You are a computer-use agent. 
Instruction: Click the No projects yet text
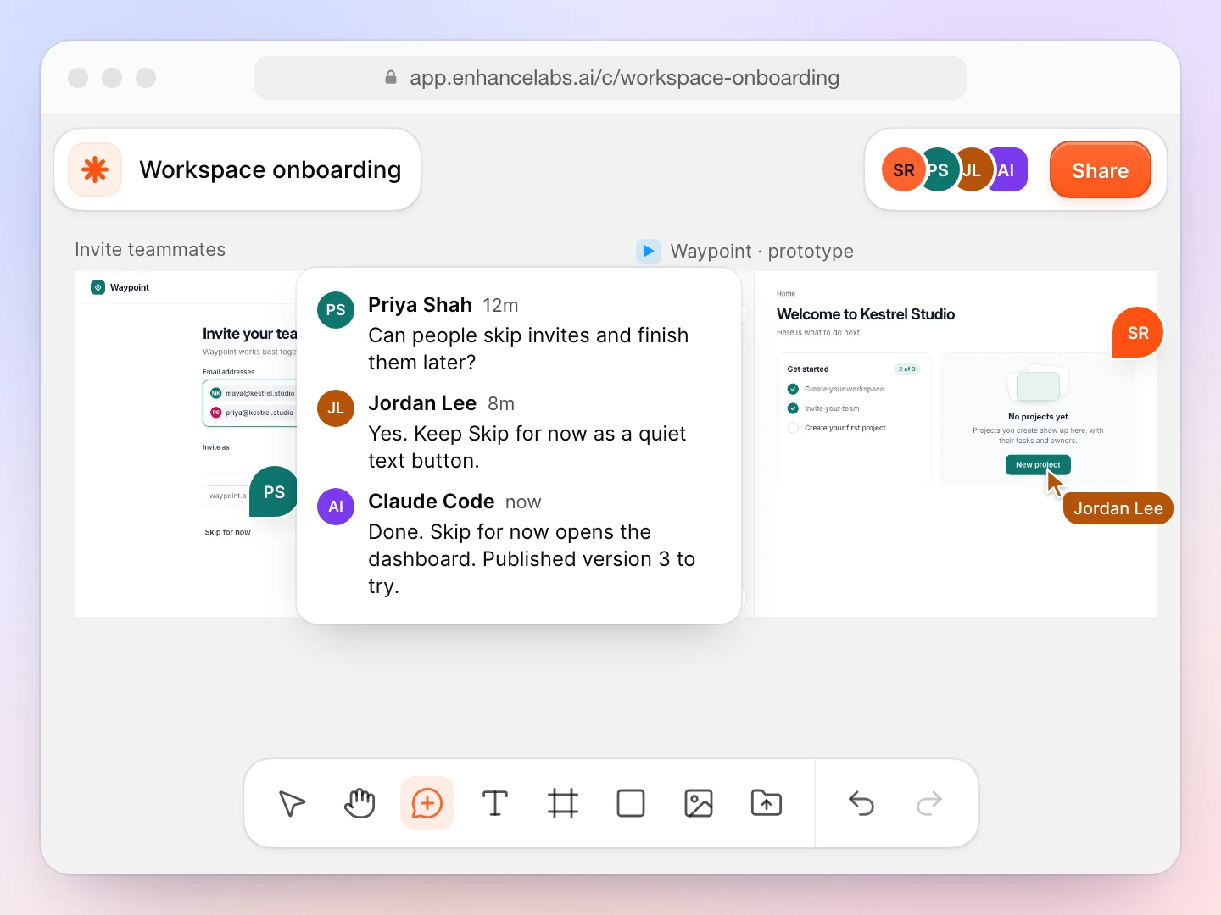coord(1038,417)
